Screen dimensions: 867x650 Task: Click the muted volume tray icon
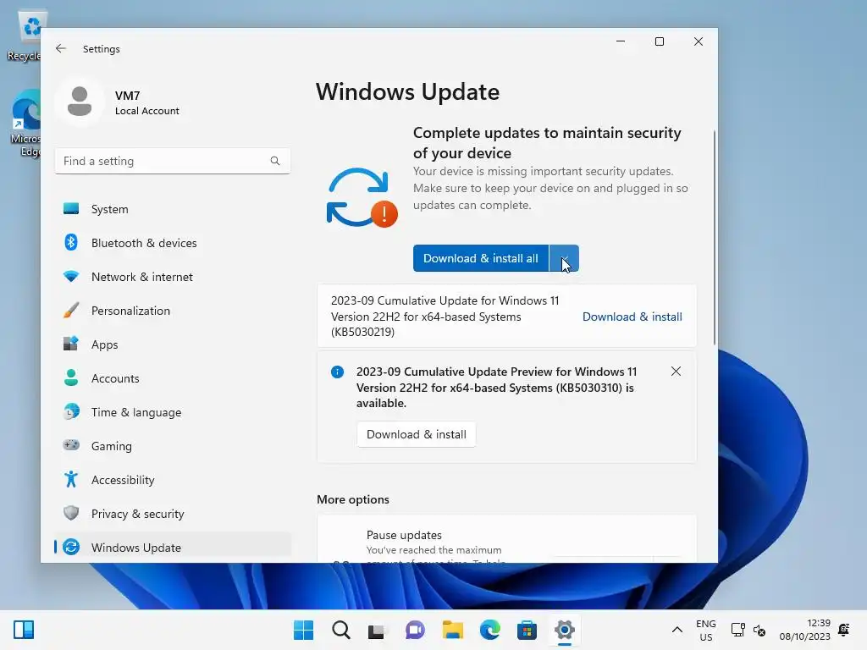tap(759, 630)
